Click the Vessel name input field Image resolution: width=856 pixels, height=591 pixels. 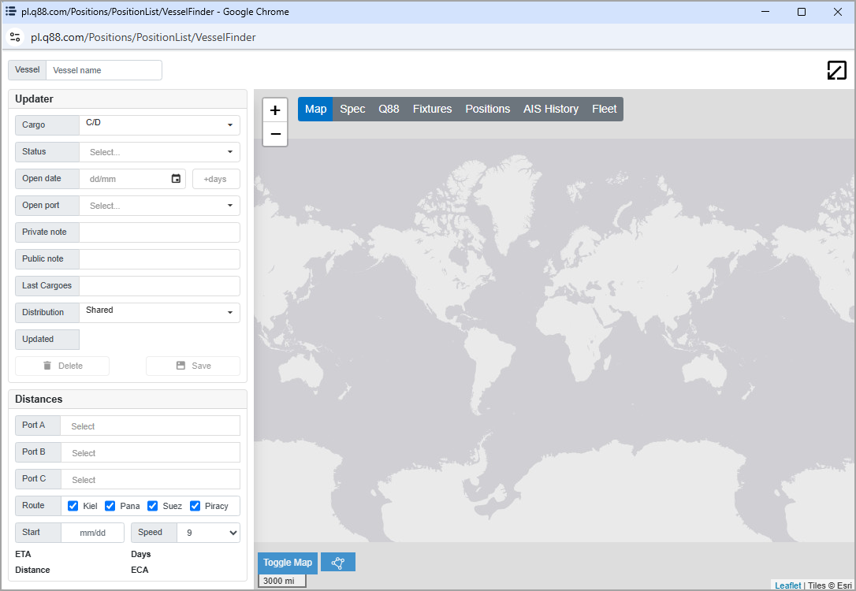tap(104, 70)
